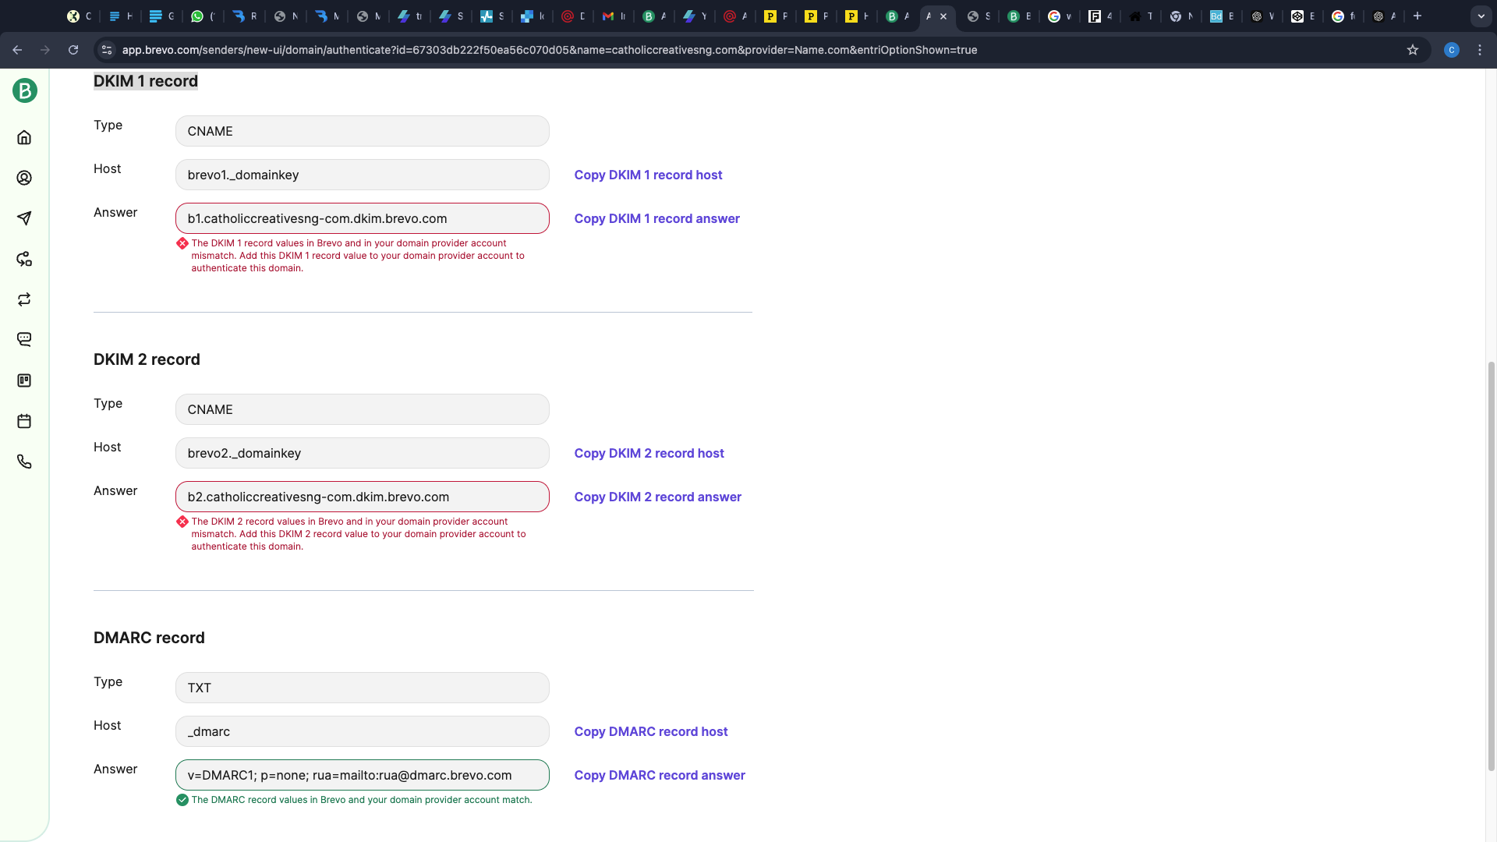
Task: Open the Meetings calendar icon
Action: pyautogui.click(x=24, y=421)
